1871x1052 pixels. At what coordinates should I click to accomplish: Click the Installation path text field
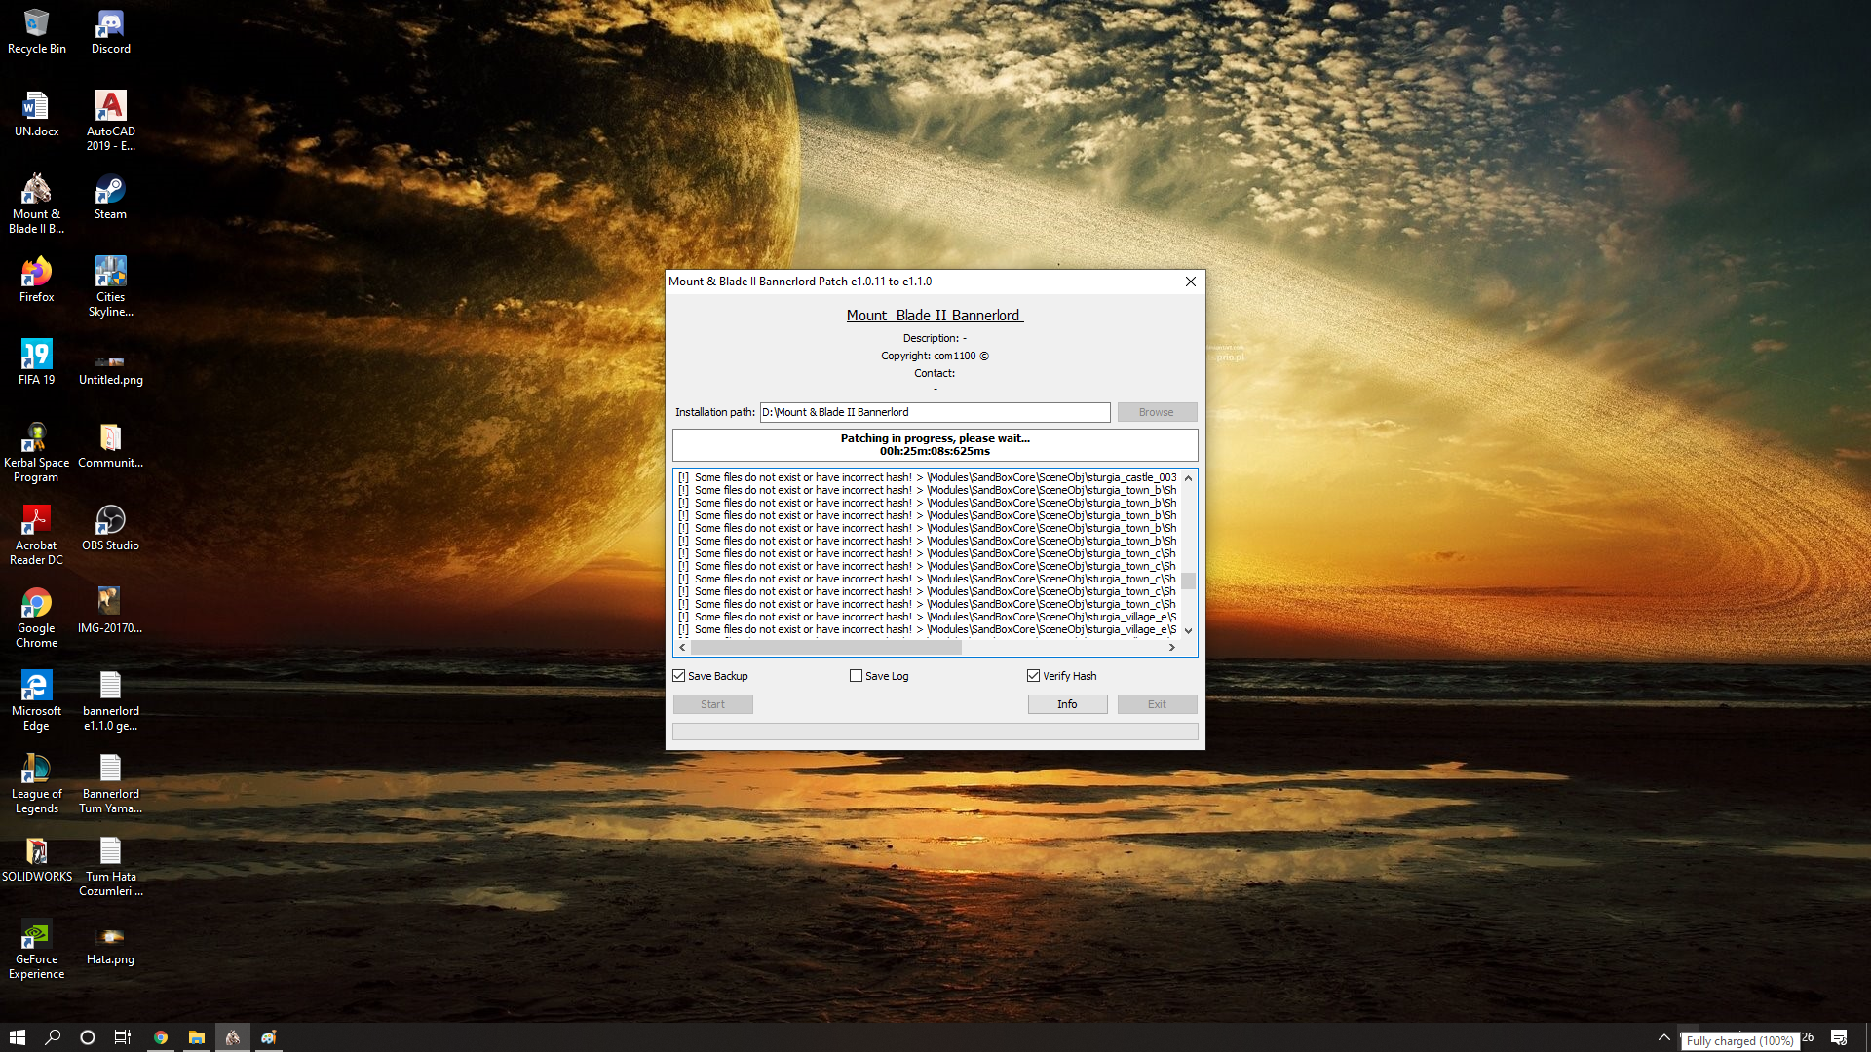tap(935, 412)
